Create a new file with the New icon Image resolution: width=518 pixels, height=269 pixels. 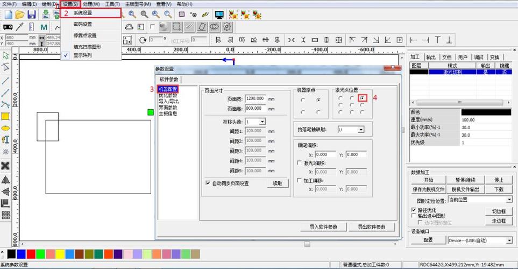pos(8,15)
